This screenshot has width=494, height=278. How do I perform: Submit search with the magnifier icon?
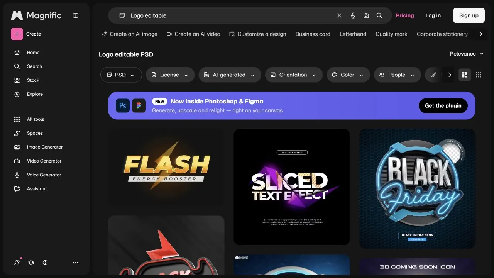tap(379, 15)
